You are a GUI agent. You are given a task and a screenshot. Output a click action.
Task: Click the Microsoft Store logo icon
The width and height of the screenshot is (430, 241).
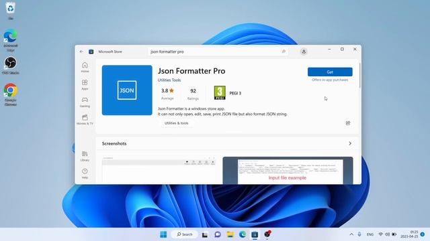click(91, 52)
